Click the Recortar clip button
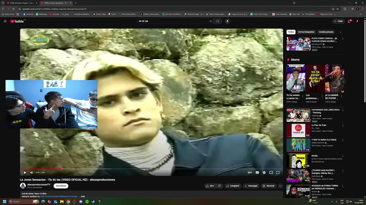This screenshot has height=205, width=366. point(268,186)
